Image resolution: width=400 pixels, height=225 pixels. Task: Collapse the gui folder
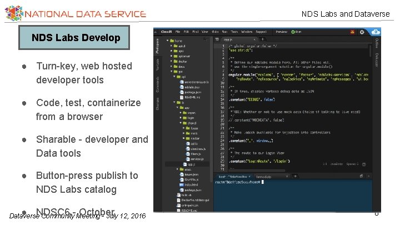tap(171, 72)
